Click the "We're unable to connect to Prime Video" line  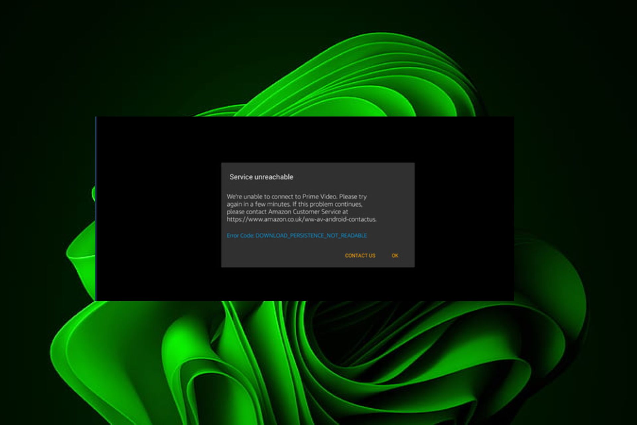point(297,197)
